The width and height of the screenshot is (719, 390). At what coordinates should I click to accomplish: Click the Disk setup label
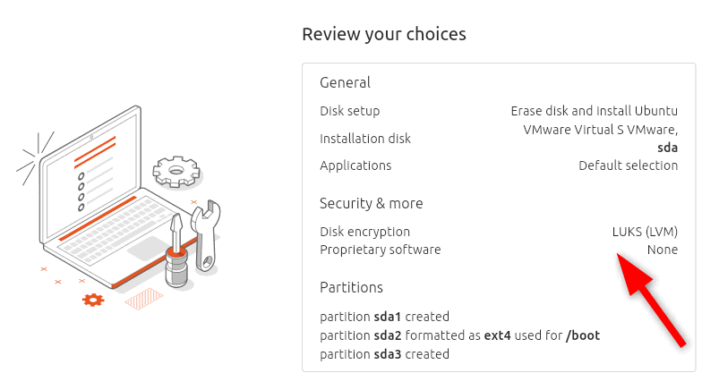(350, 111)
